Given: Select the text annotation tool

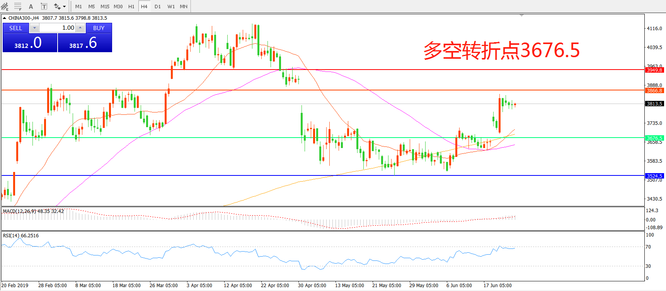Looking at the screenshot, I should [x=31, y=7].
